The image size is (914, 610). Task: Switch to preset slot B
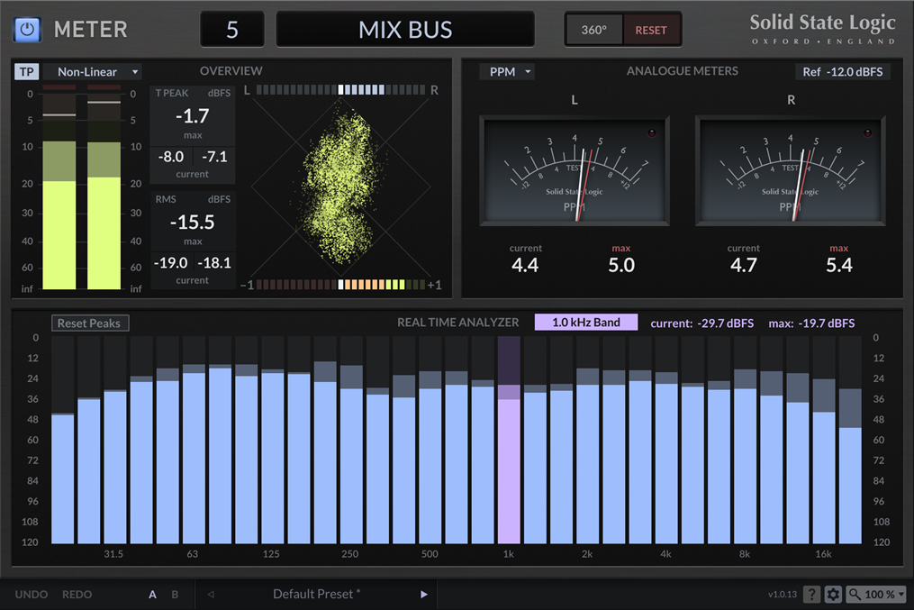coord(174,595)
